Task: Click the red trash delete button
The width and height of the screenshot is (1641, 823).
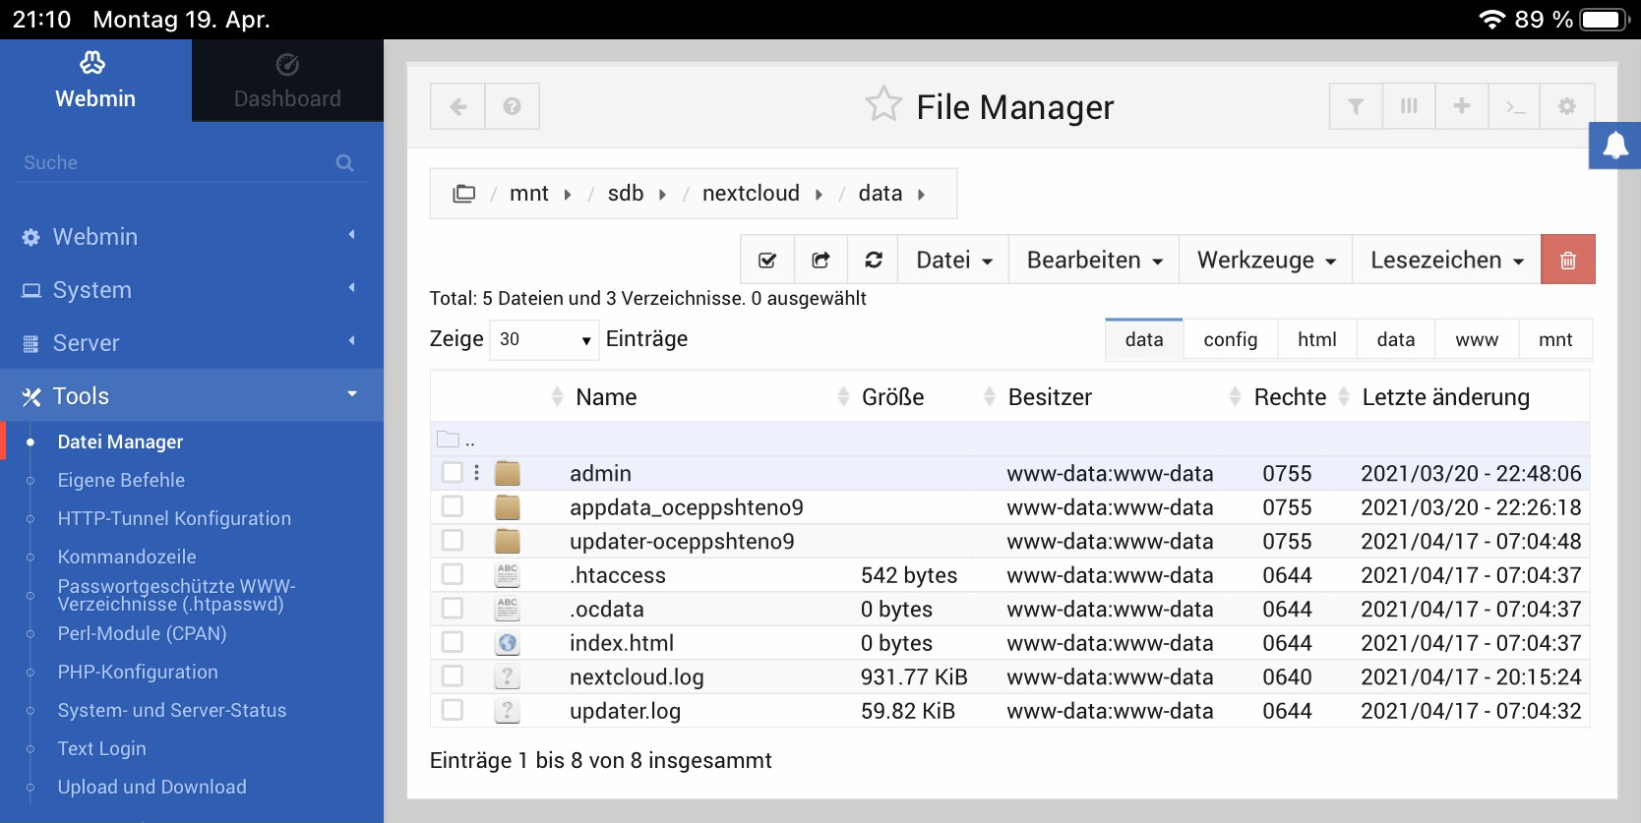Action: pyautogui.click(x=1568, y=260)
